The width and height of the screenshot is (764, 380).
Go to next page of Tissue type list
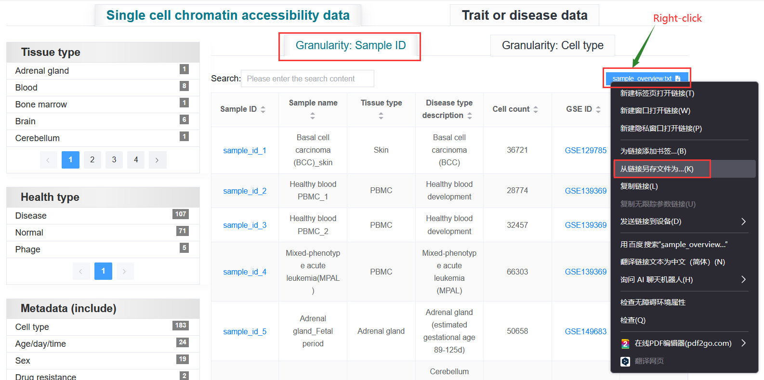pyautogui.click(x=157, y=160)
